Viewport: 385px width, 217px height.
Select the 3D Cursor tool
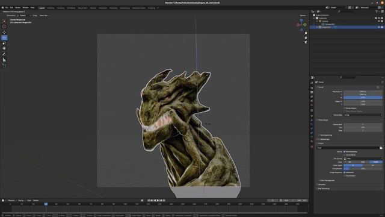coord(4,27)
